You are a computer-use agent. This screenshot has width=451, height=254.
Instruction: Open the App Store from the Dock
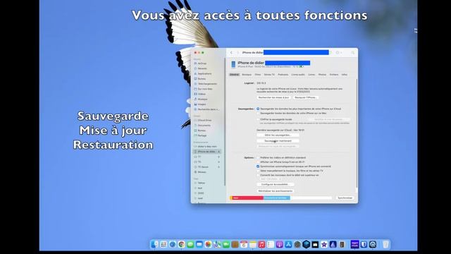(x=288, y=245)
